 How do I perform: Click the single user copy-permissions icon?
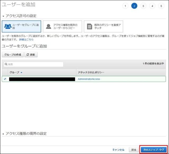tap(48, 26)
